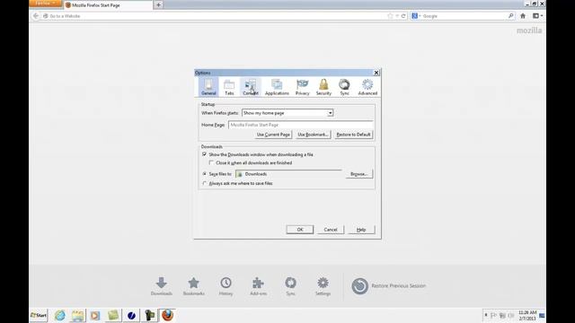Click the Home Page text field
This screenshot has height=323, width=575.
300,125
